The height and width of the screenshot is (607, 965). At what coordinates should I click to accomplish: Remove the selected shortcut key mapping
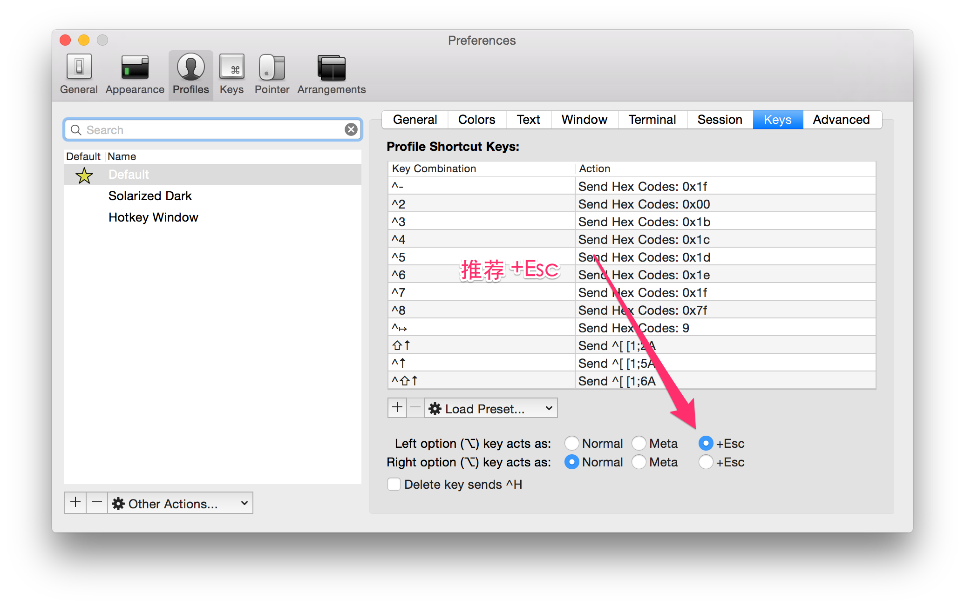tap(415, 408)
